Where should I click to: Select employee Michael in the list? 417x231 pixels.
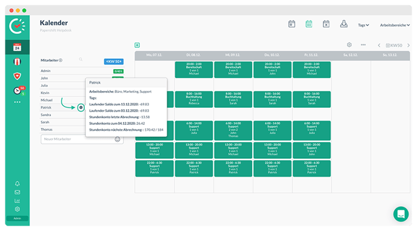(47, 100)
